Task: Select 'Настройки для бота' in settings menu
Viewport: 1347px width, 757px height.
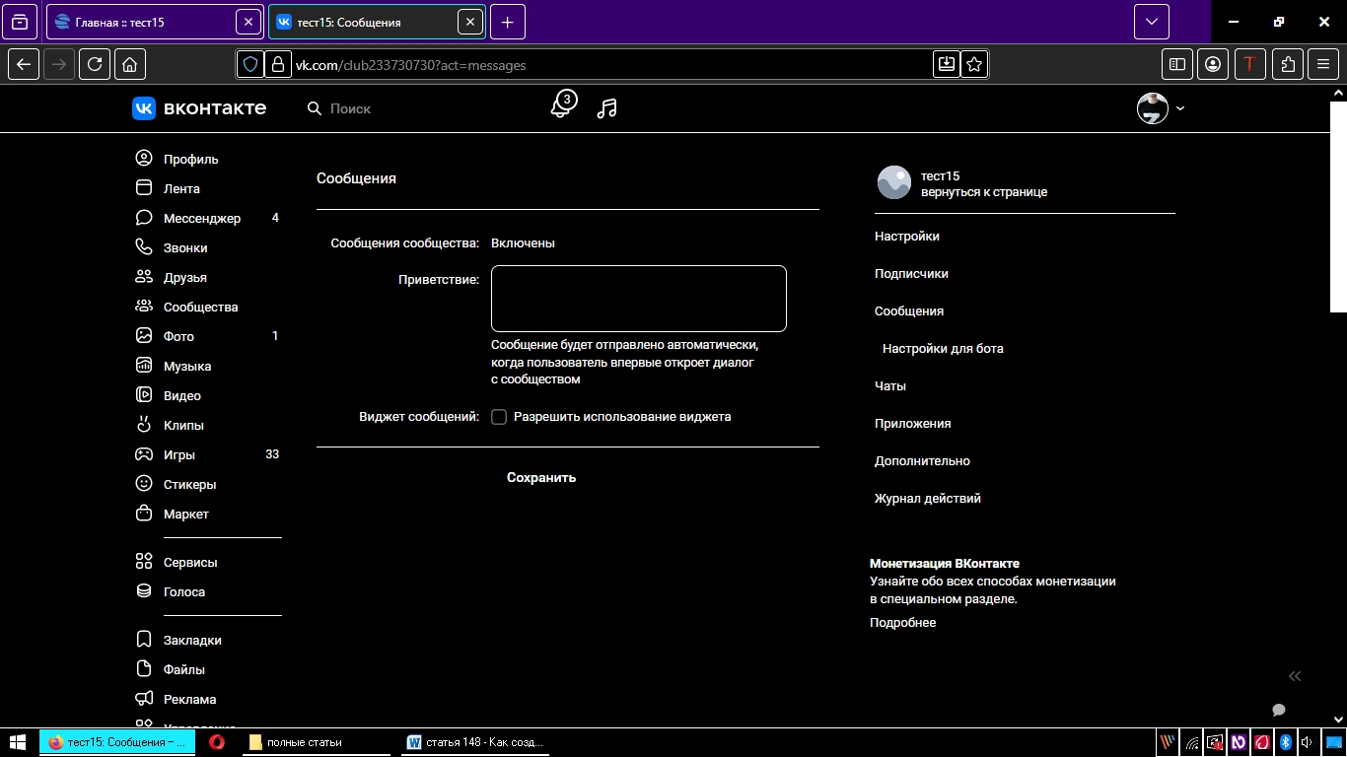Action: (x=943, y=348)
